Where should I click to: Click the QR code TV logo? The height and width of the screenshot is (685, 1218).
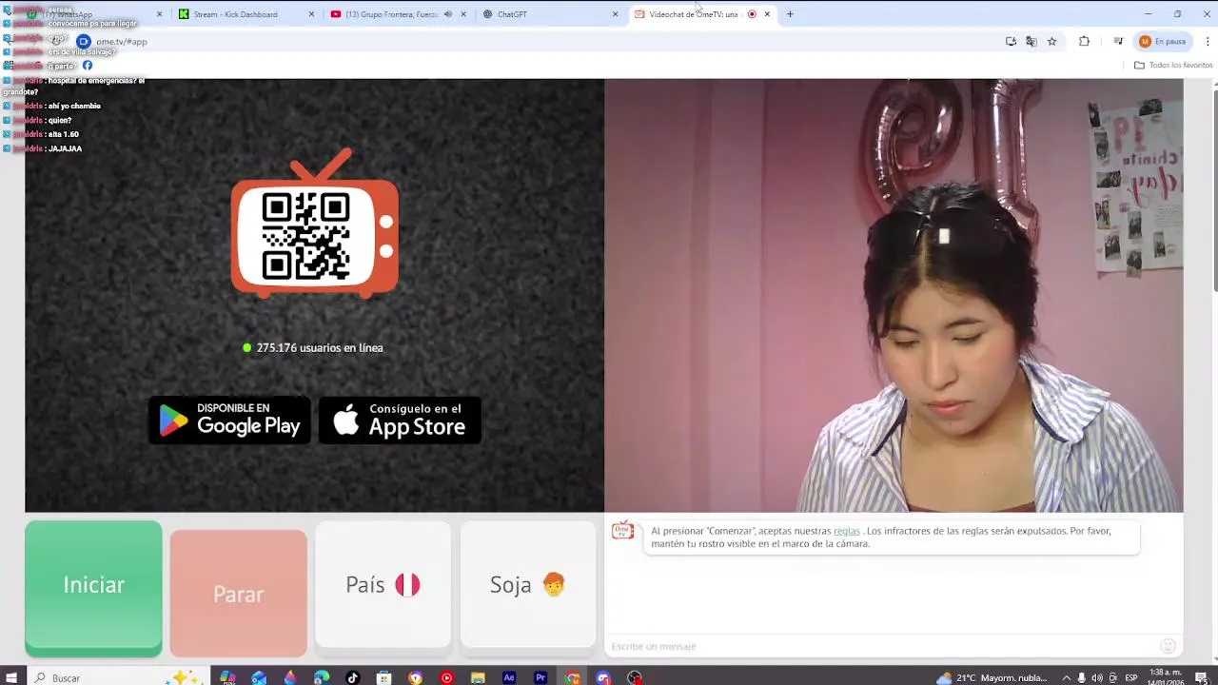pos(315,225)
